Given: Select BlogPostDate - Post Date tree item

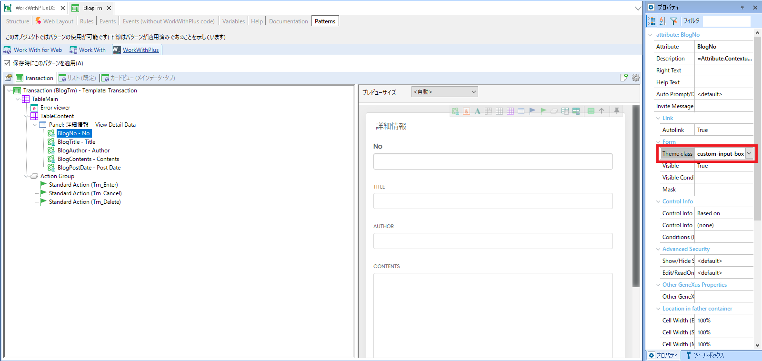Looking at the screenshot, I should (x=89, y=168).
